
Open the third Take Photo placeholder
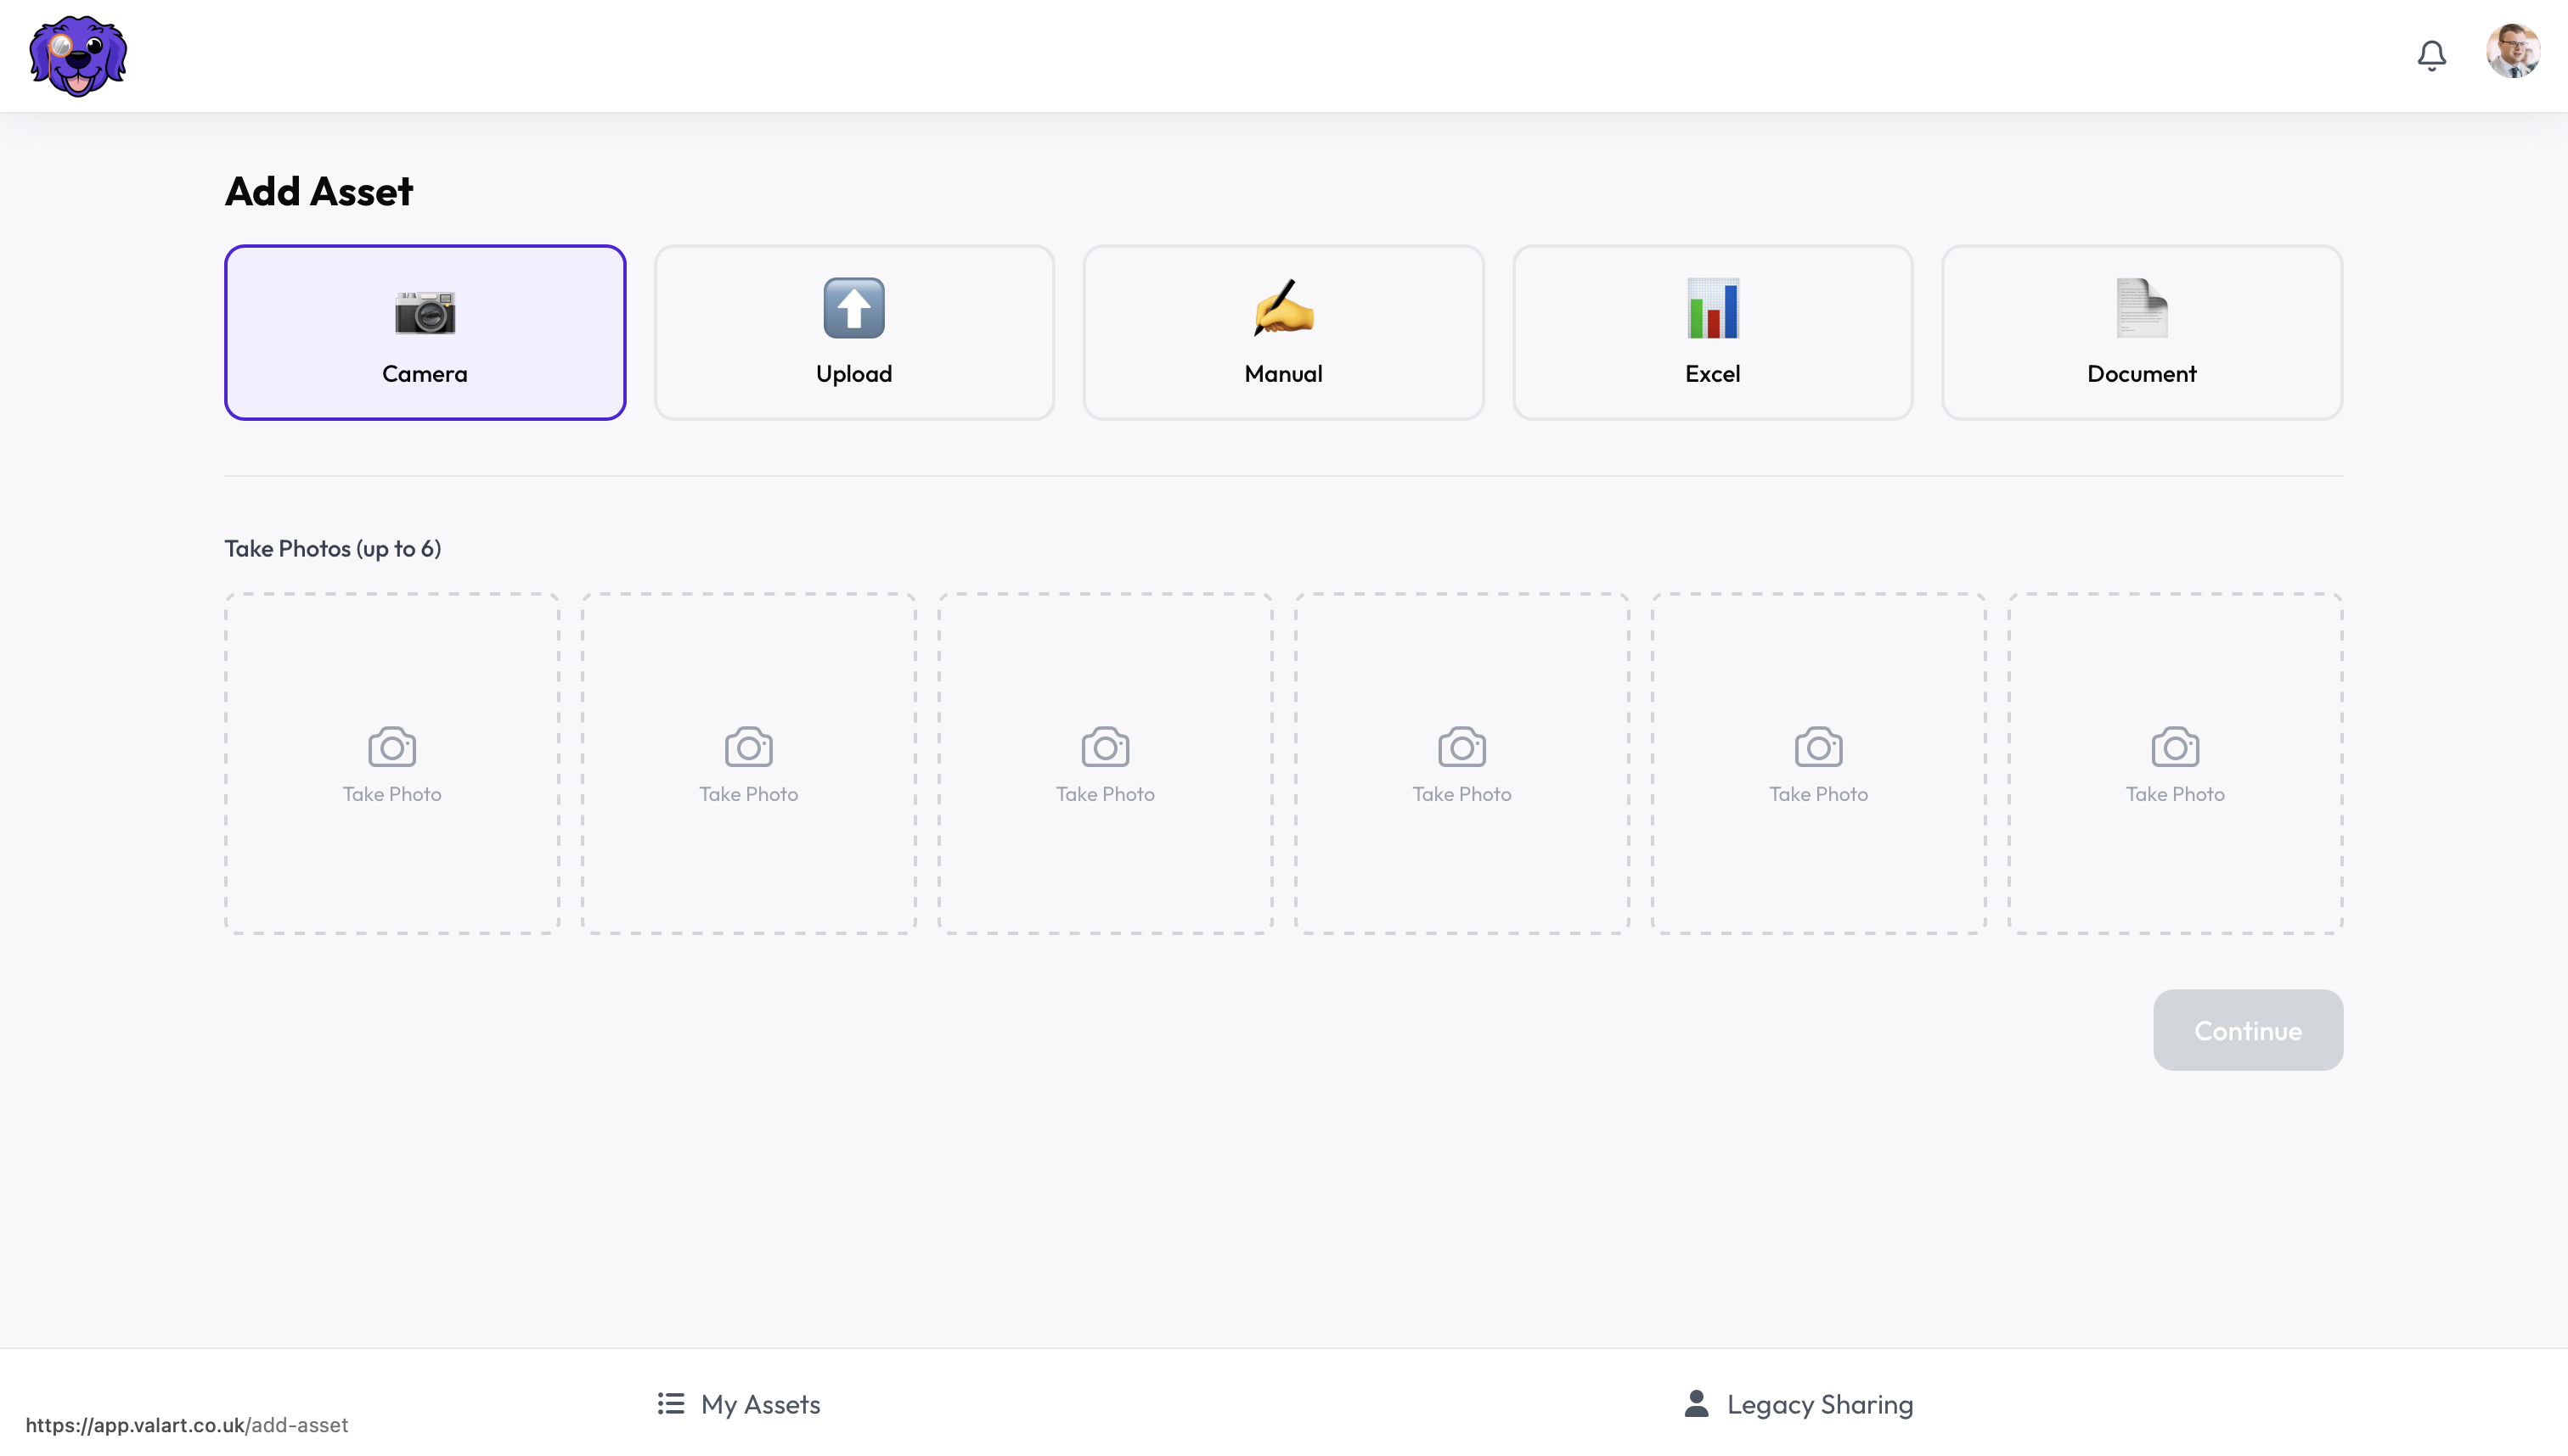tap(1104, 762)
